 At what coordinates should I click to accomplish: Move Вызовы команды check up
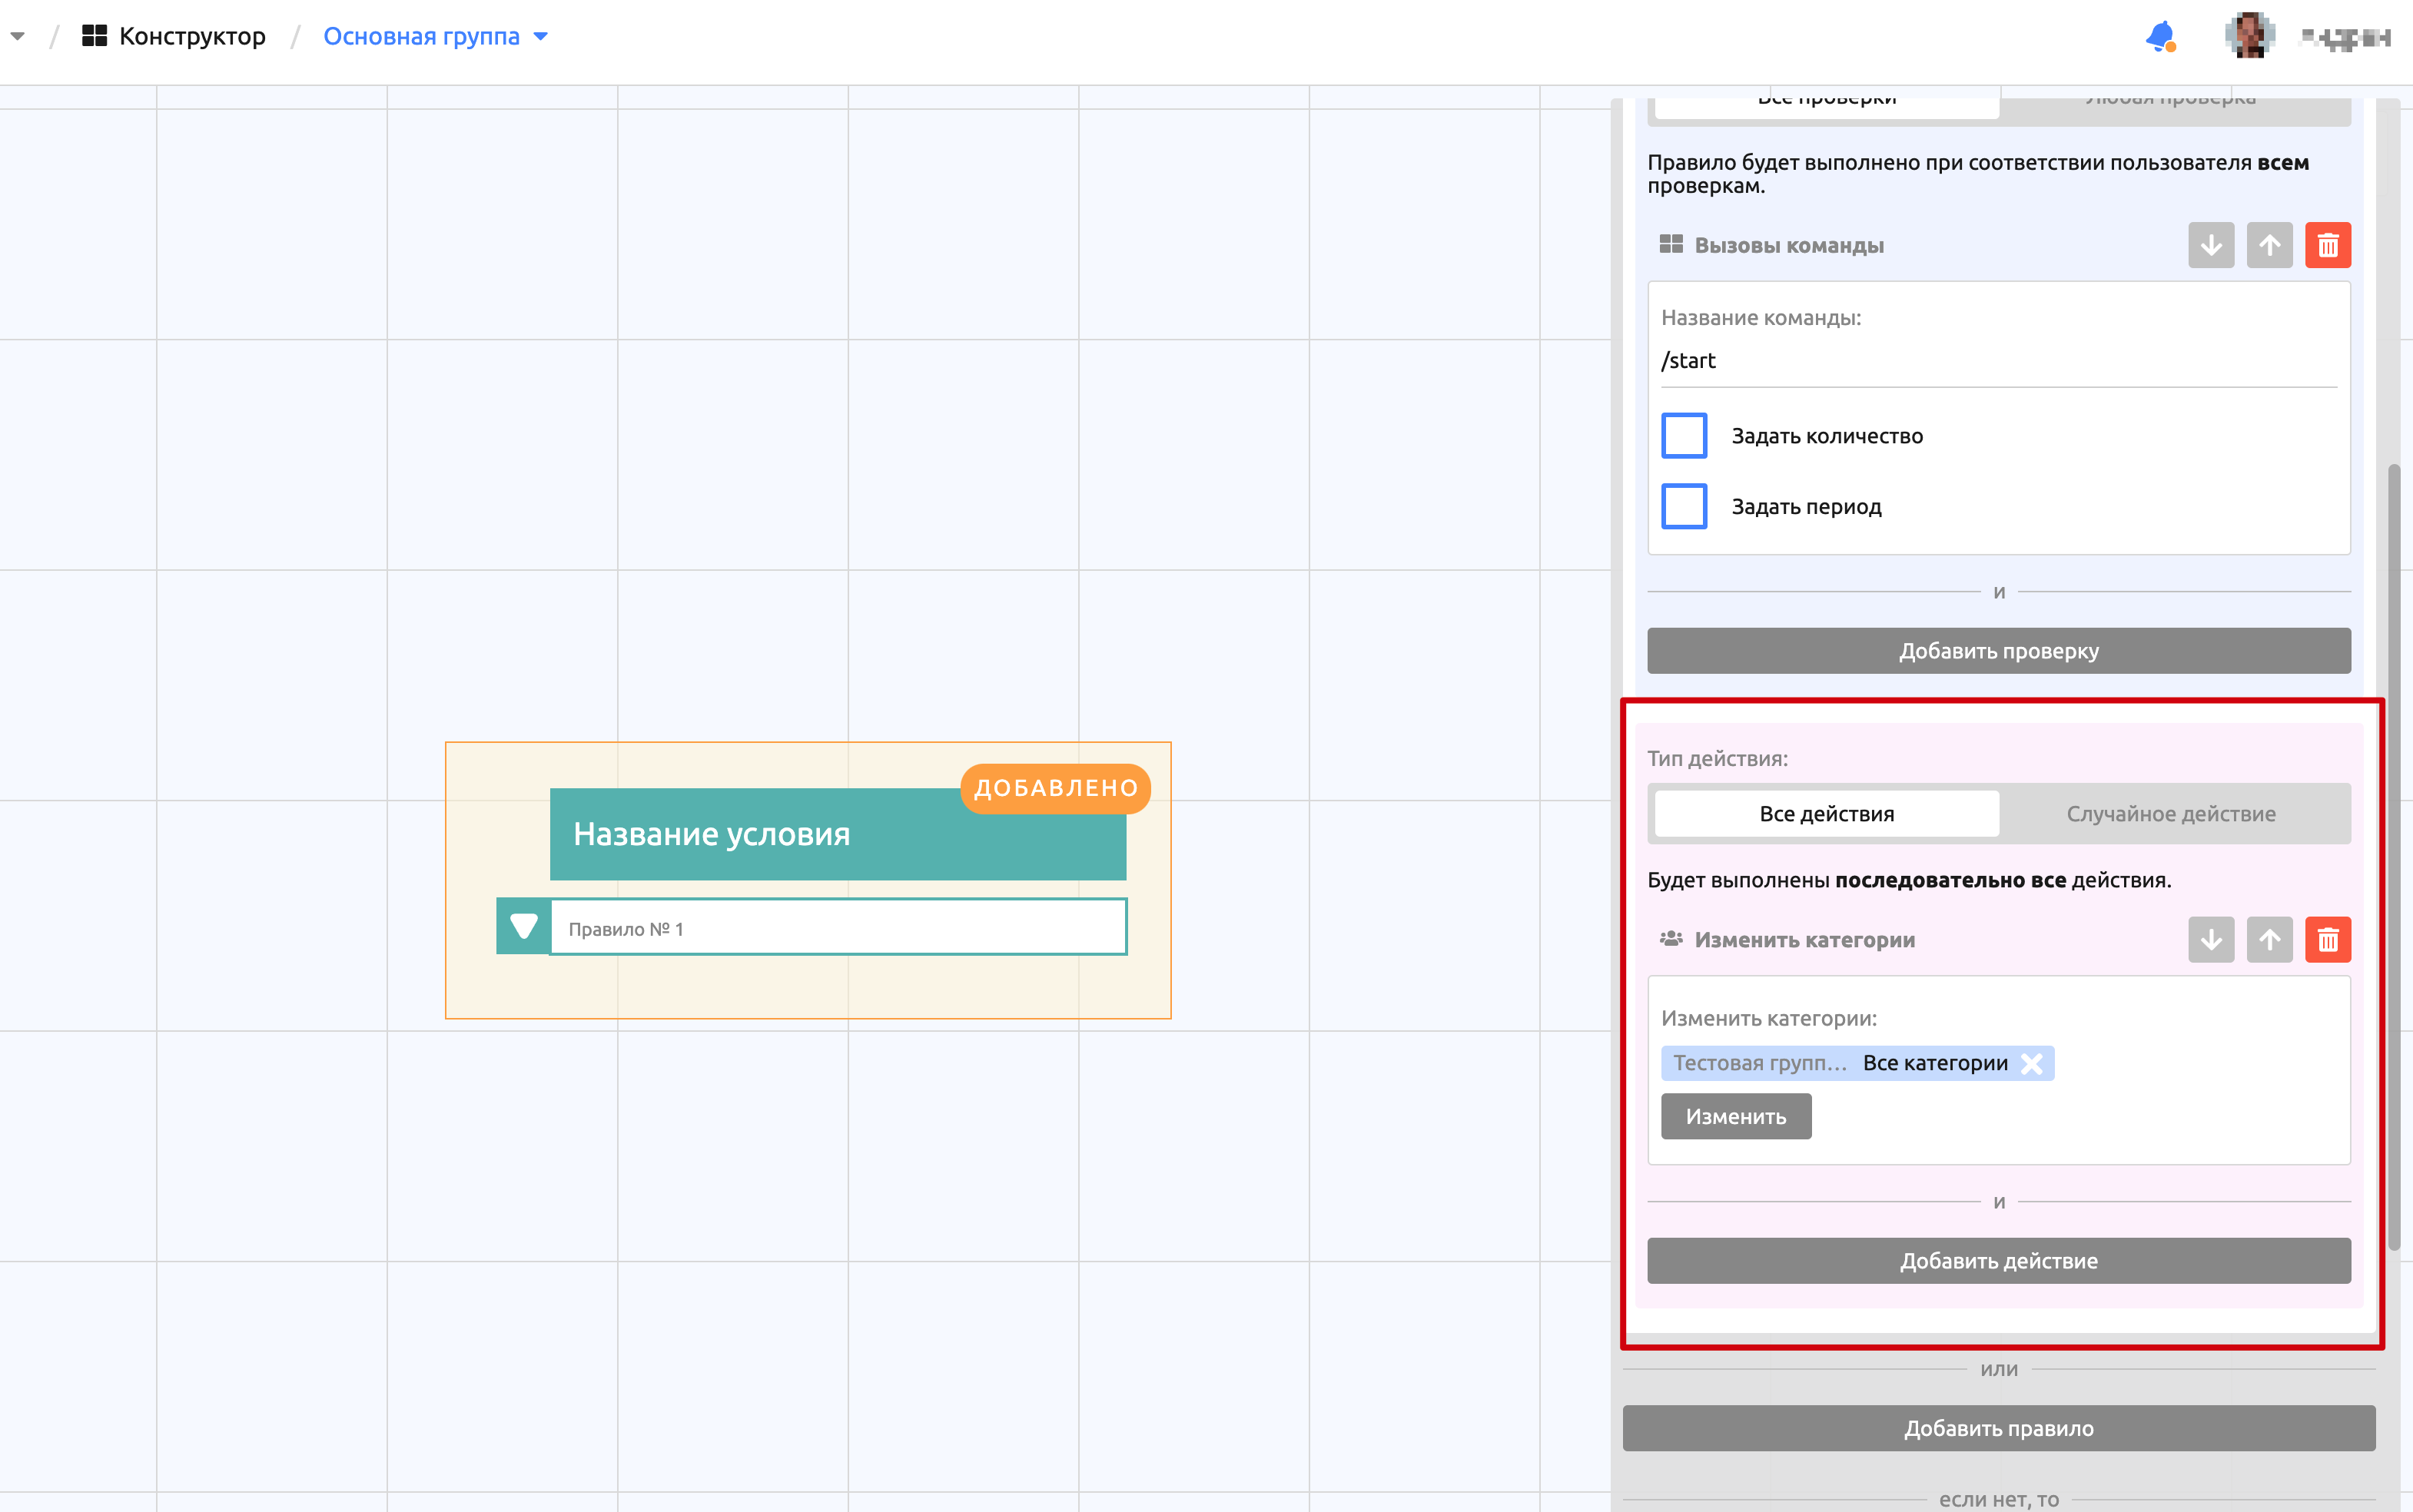point(2270,245)
